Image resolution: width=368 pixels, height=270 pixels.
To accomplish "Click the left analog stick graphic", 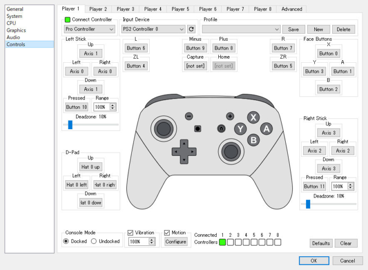I will click(164, 129).
